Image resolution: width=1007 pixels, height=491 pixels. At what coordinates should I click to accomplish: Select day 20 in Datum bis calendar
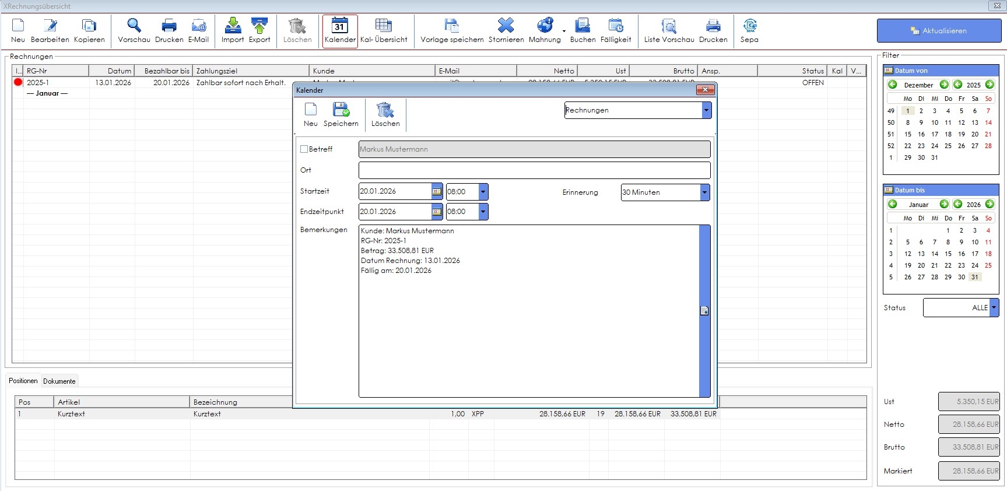(x=921, y=265)
